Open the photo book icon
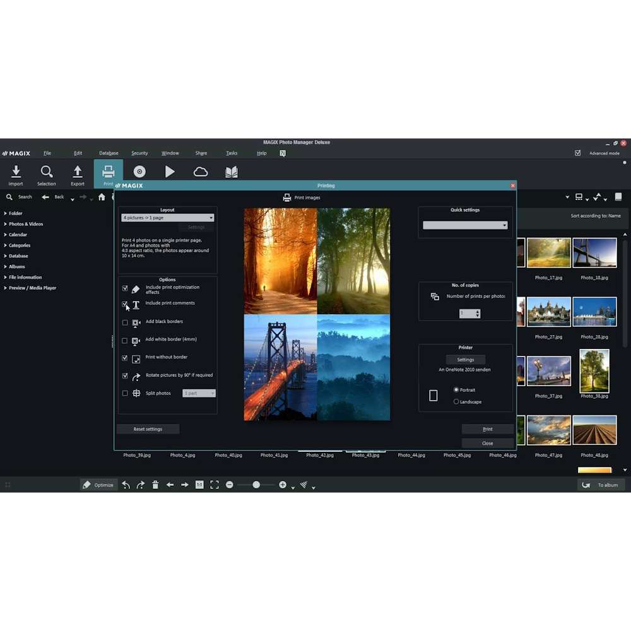 pos(231,171)
